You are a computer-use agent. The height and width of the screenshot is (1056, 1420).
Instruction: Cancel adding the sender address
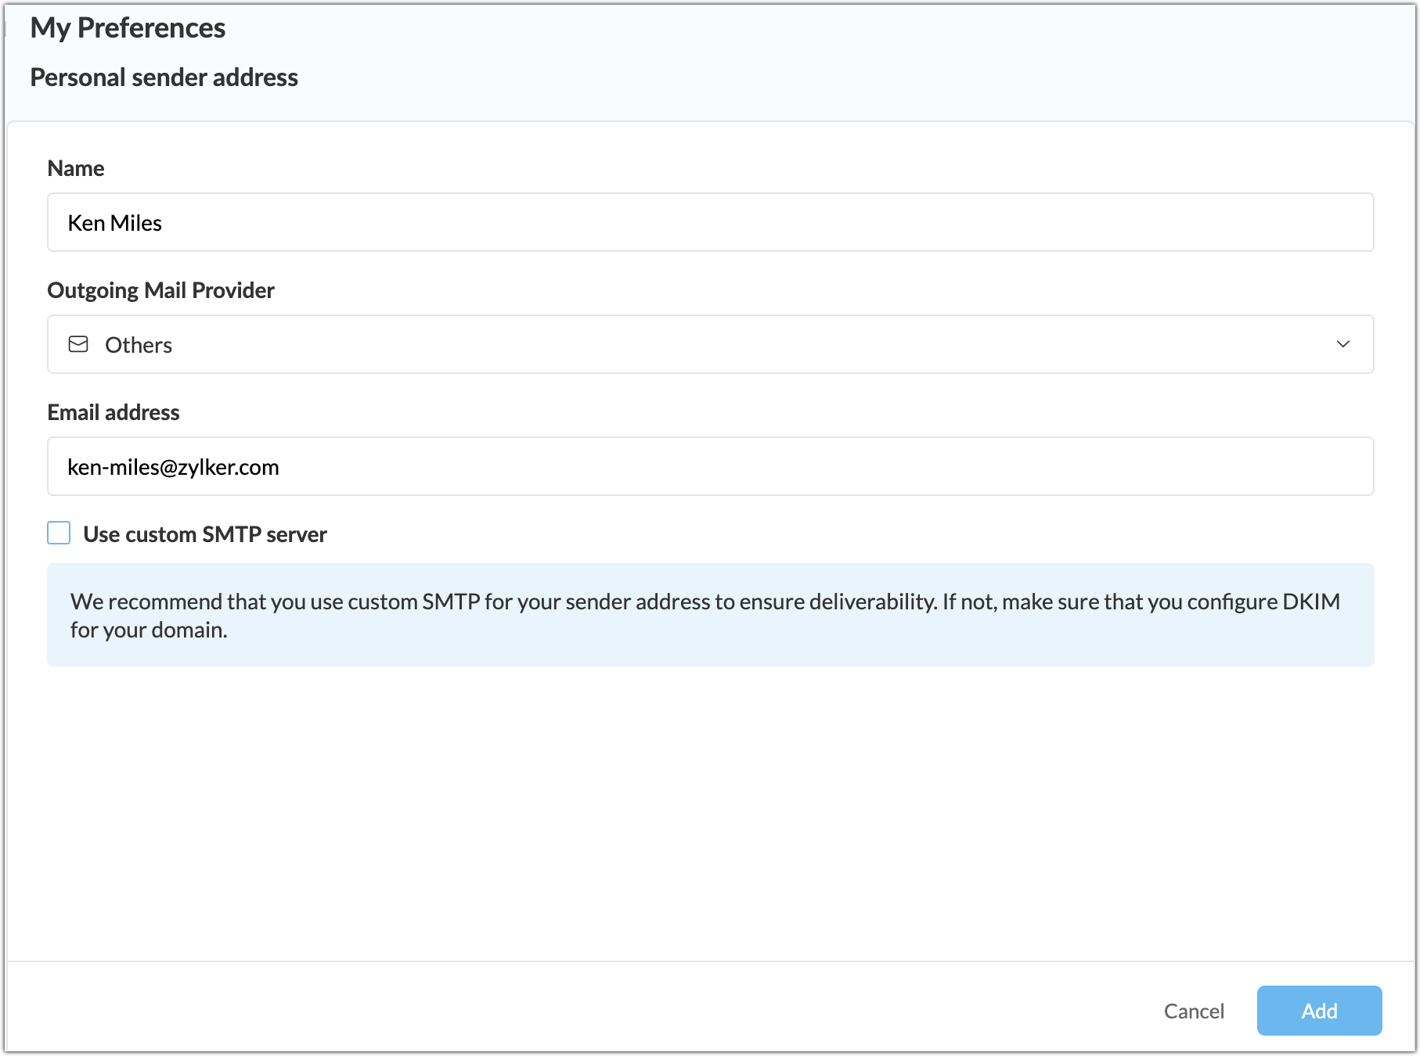click(1193, 1011)
